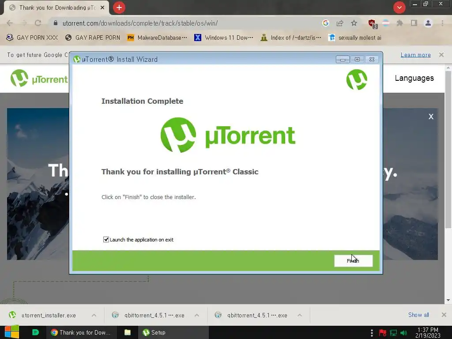Reload the utorrent.com page
Screen dimensions: 452x339
[x=38, y=23]
